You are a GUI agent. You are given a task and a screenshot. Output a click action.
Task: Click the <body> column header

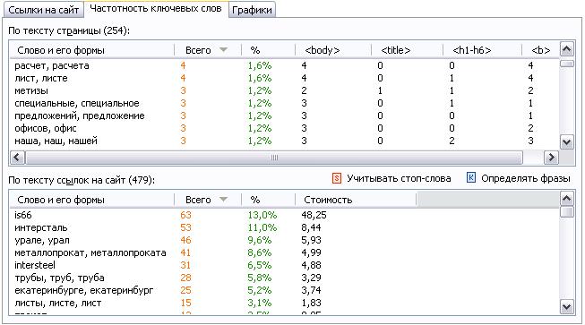[x=333, y=50]
